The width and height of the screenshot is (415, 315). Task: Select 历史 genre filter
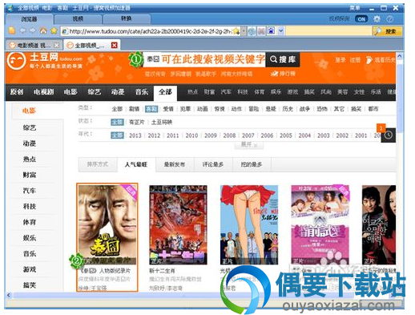pyautogui.click(x=288, y=109)
